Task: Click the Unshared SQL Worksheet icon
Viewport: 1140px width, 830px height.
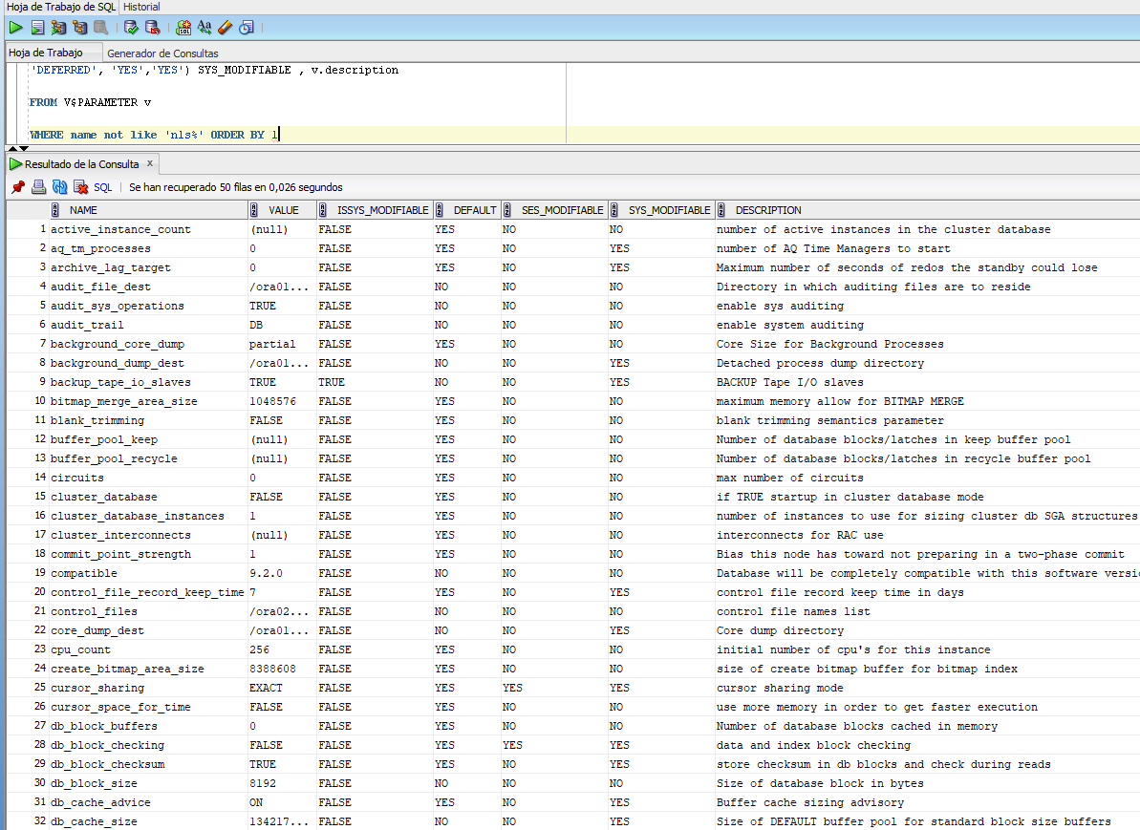Action: point(183,28)
